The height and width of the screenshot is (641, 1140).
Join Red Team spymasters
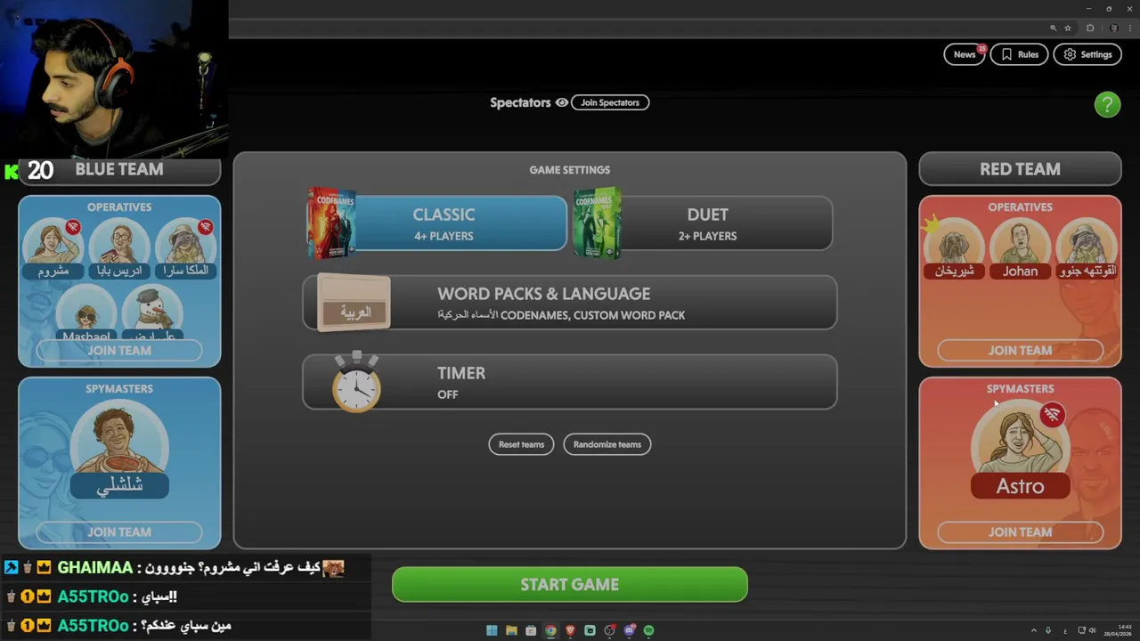(1020, 532)
